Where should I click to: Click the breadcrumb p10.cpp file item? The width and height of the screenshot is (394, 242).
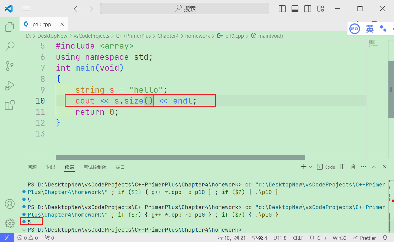coord(231,36)
